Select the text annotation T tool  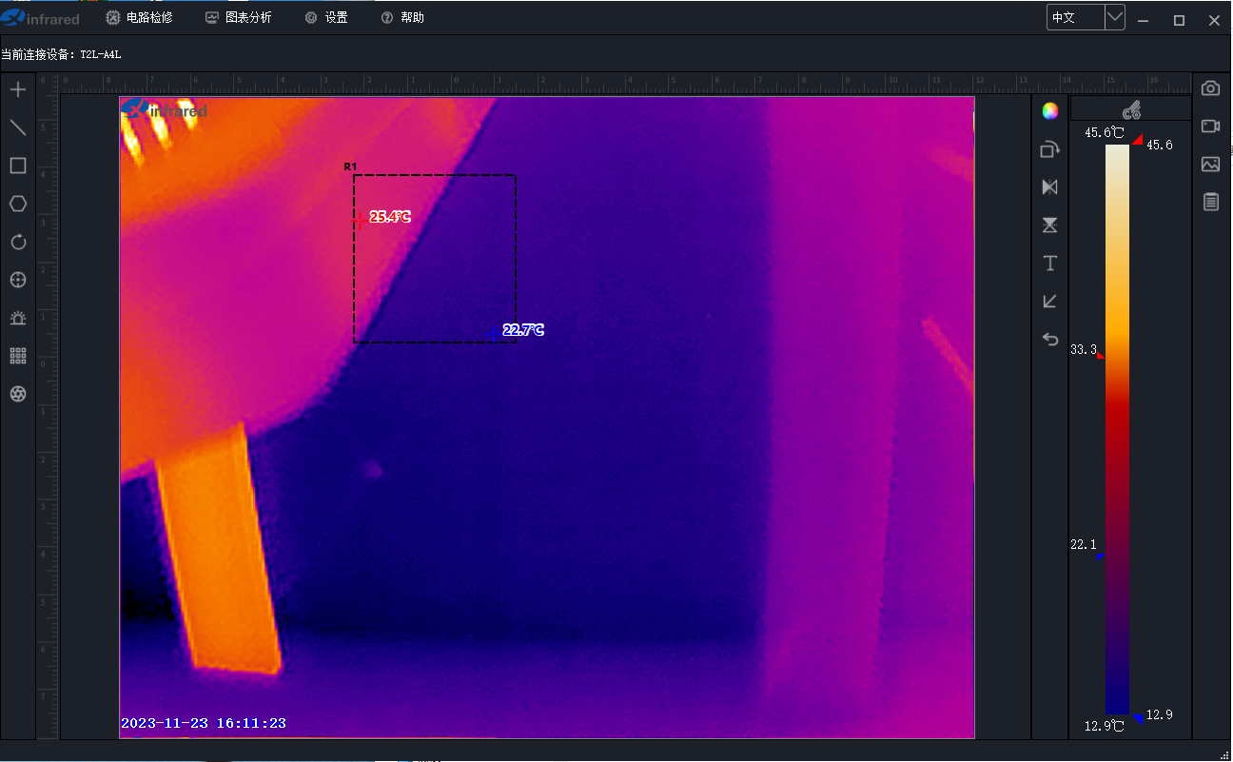[1050, 264]
